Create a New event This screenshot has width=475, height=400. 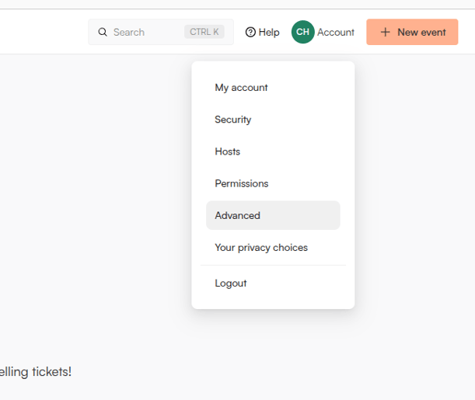coord(412,32)
